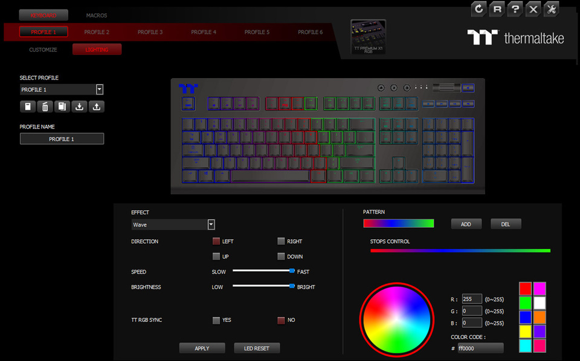Enable the LEFT direction option
The height and width of the screenshot is (361, 580).
(216, 241)
